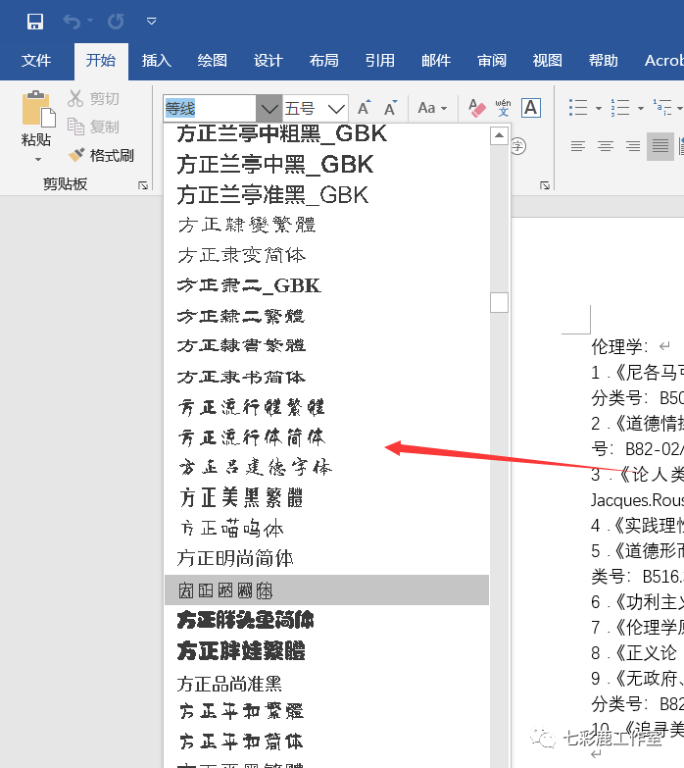684x768 pixels.
Task: Switch to the 绘图 ribbon tab
Action: click(x=213, y=61)
